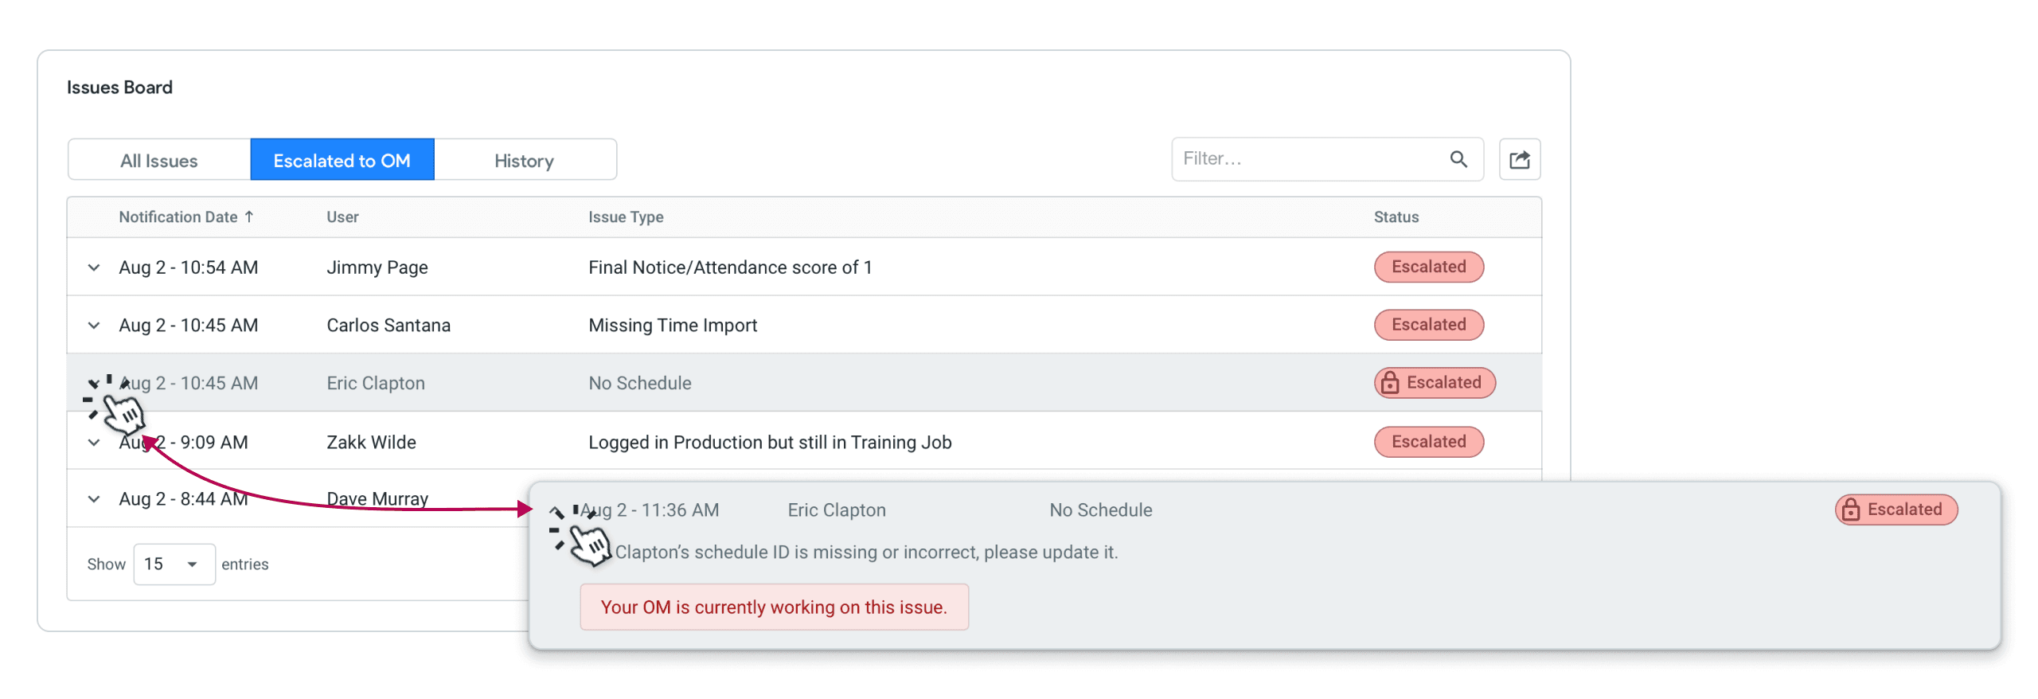Open the Show entries count dropdown
Image resolution: width=2038 pixels, height=699 pixels.
pos(174,564)
